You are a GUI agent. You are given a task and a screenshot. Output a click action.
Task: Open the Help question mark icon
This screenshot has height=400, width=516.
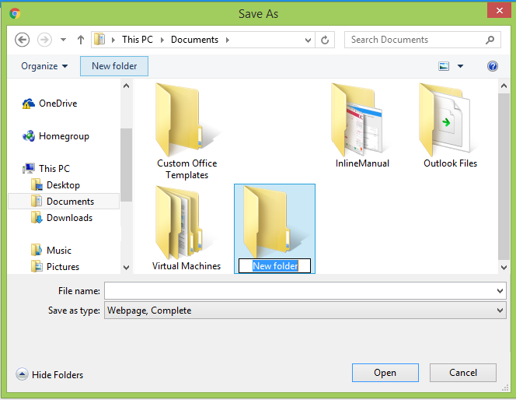pyautogui.click(x=493, y=66)
